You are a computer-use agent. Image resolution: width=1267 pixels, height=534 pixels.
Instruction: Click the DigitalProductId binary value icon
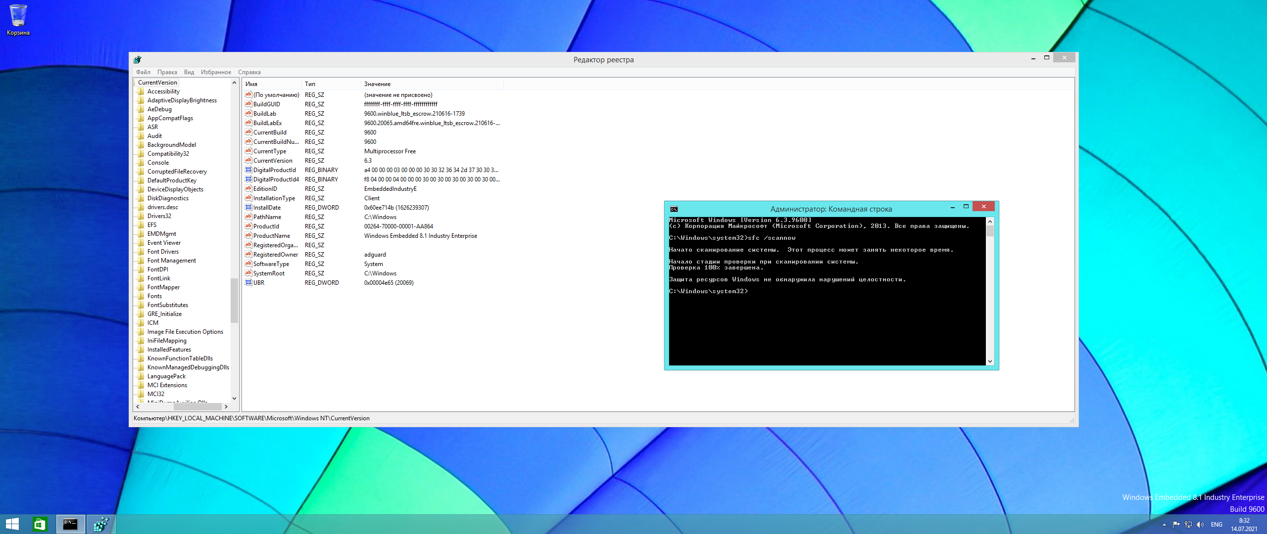tap(248, 170)
